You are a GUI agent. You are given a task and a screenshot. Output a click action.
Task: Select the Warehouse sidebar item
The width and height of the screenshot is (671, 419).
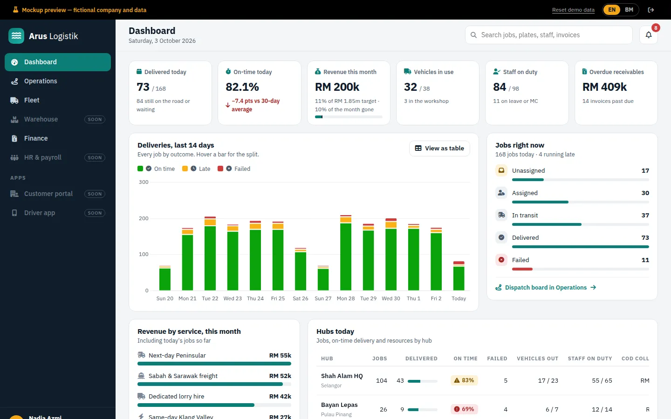[x=58, y=119]
